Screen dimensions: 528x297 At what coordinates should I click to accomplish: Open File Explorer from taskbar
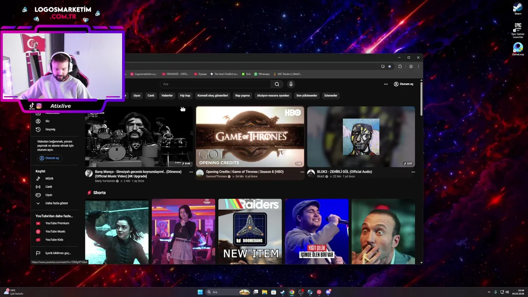264,292
